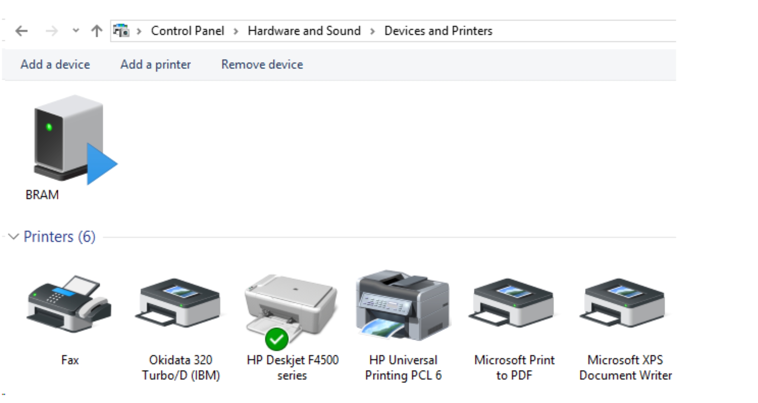Click Microsoft XPS Document Writer label
This screenshot has width=758, height=403.
pos(625,368)
